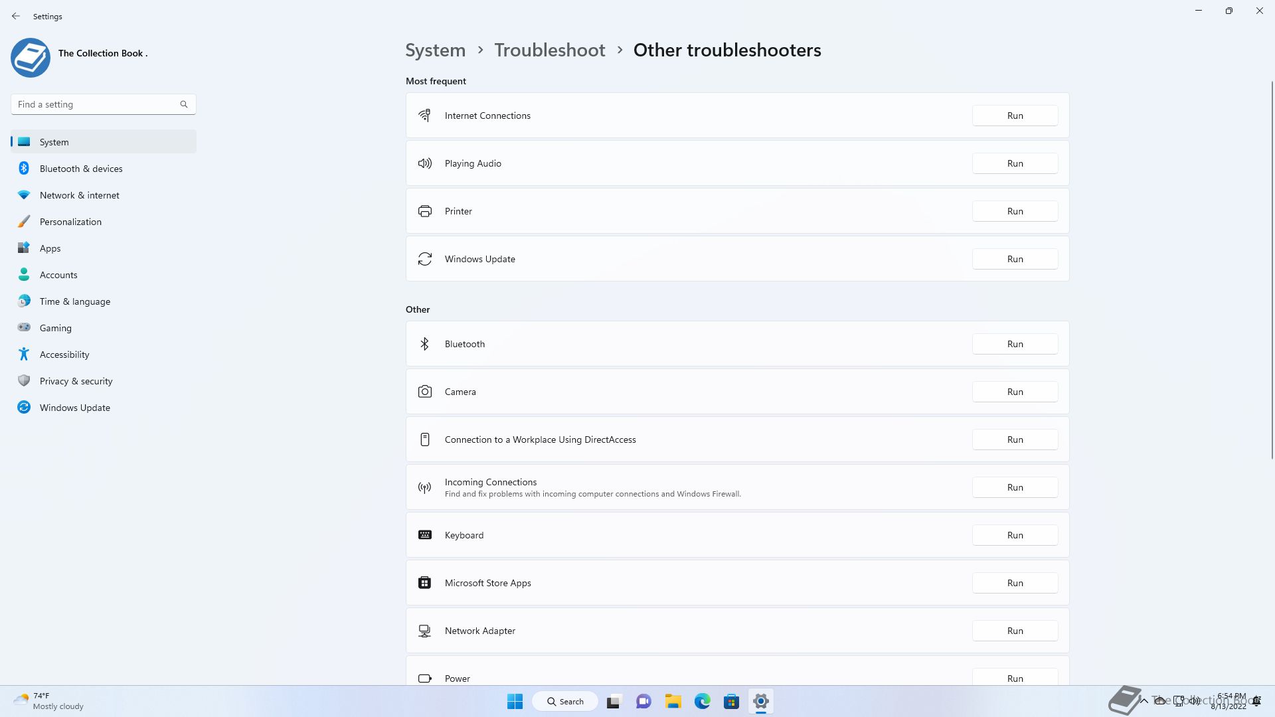Click the search magnifier icon in the settings search box

click(184, 104)
